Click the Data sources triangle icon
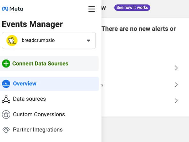 (x=6, y=99)
